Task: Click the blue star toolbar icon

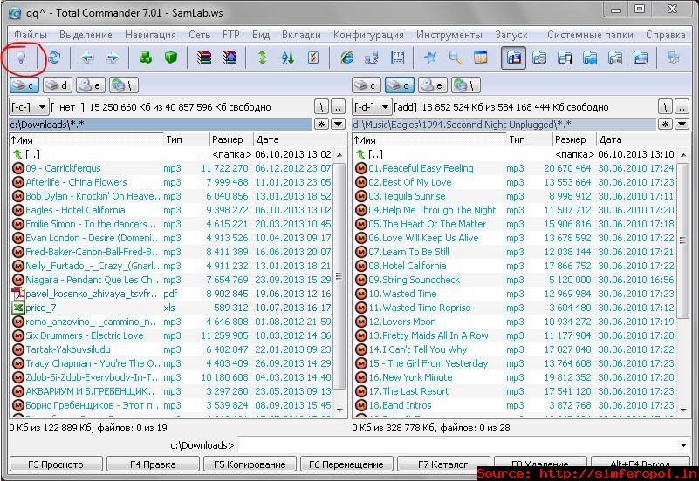Action: (430, 58)
